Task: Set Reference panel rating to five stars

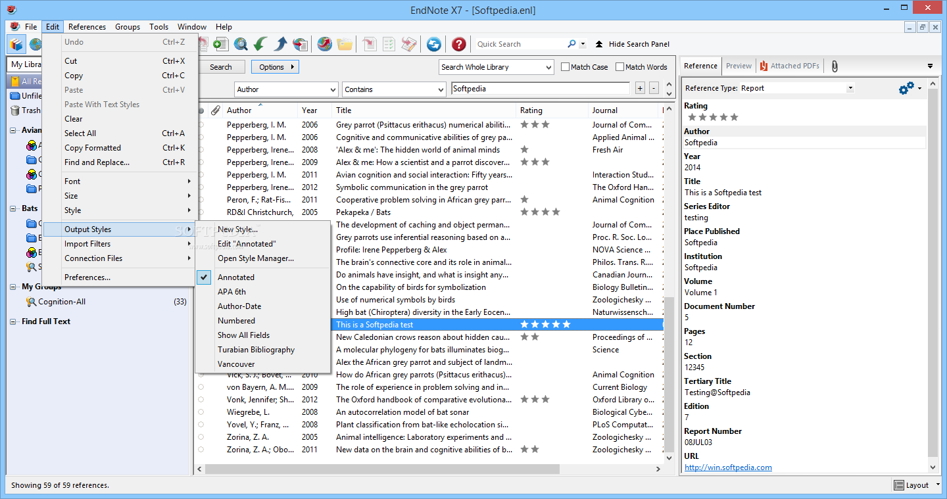Action: (734, 117)
